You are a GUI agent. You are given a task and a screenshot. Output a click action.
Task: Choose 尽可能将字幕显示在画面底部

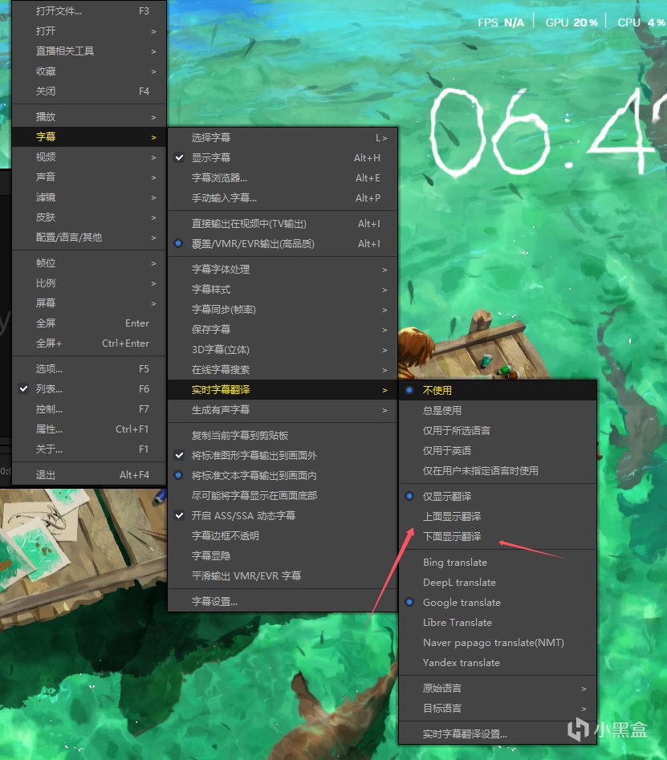283,495
